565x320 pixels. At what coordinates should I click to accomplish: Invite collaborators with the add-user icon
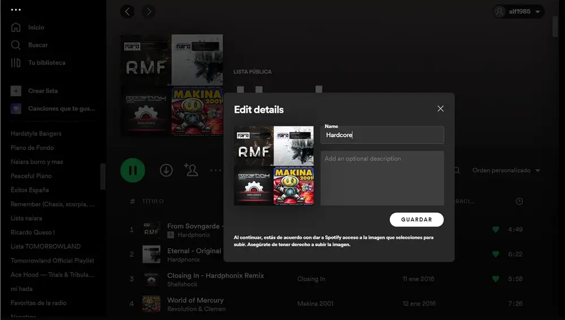point(191,169)
